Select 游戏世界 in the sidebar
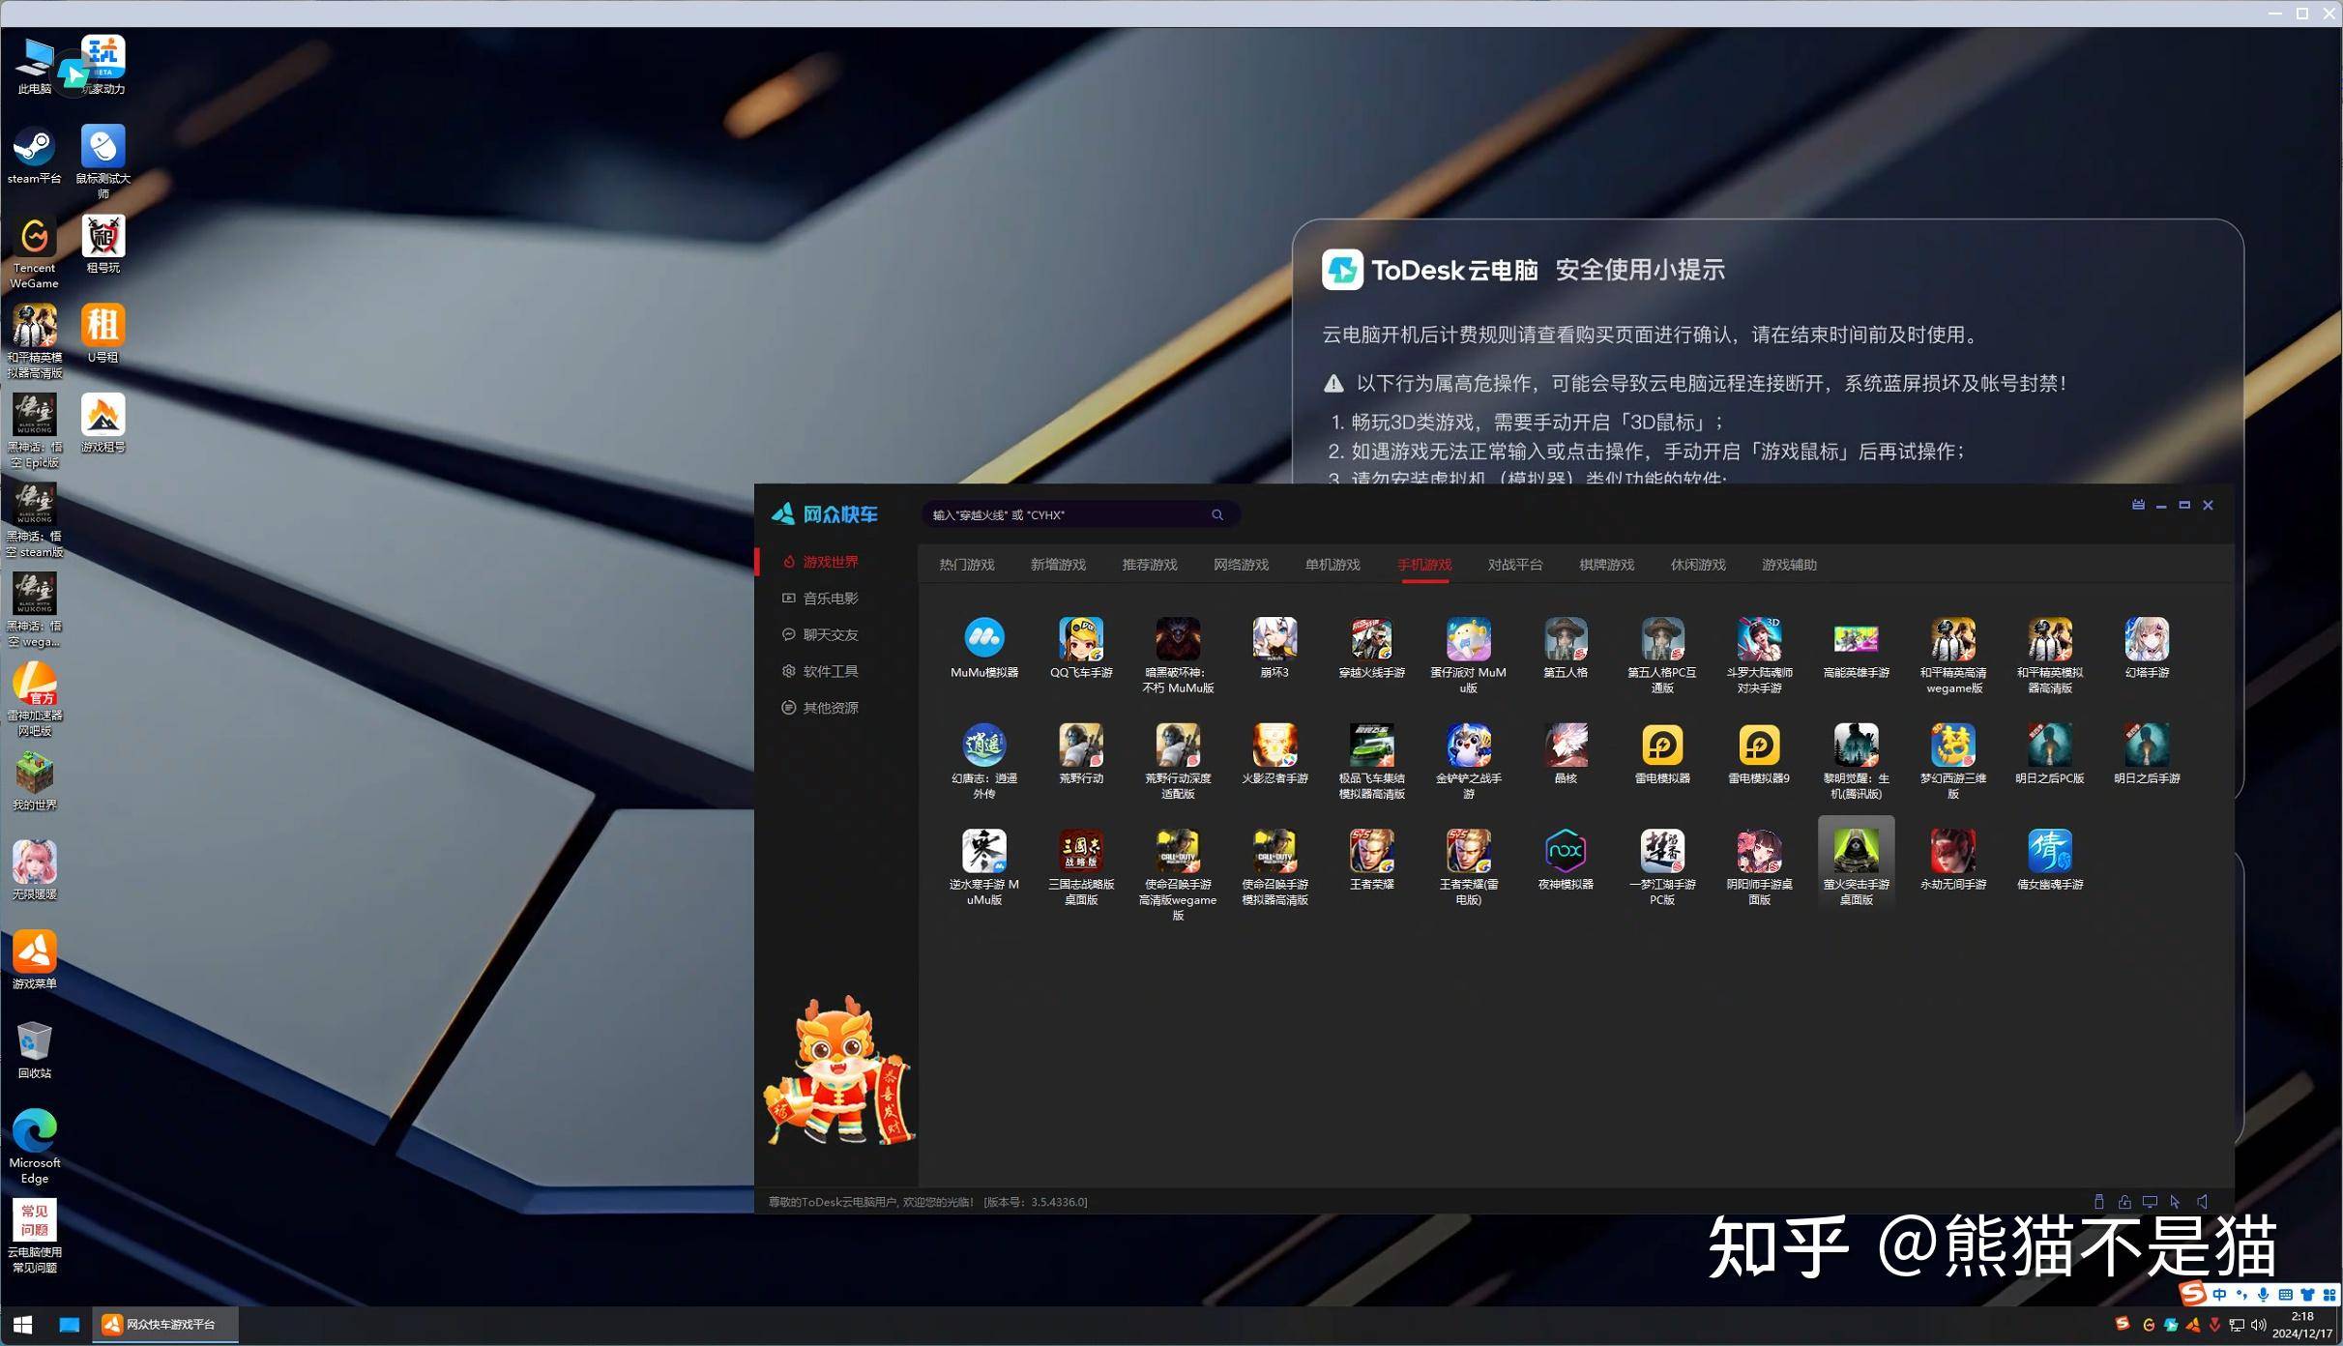This screenshot has height=1346, width=2343. (830, 562)
